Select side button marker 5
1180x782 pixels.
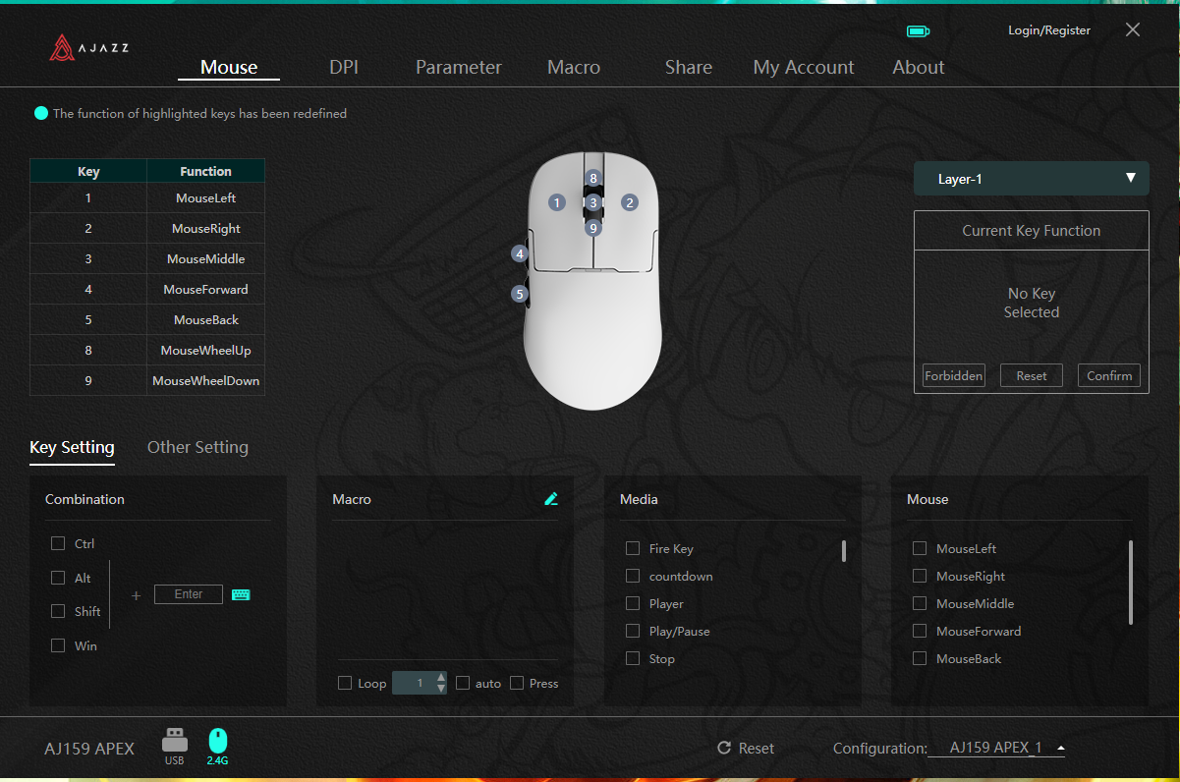tap(520, 293)
